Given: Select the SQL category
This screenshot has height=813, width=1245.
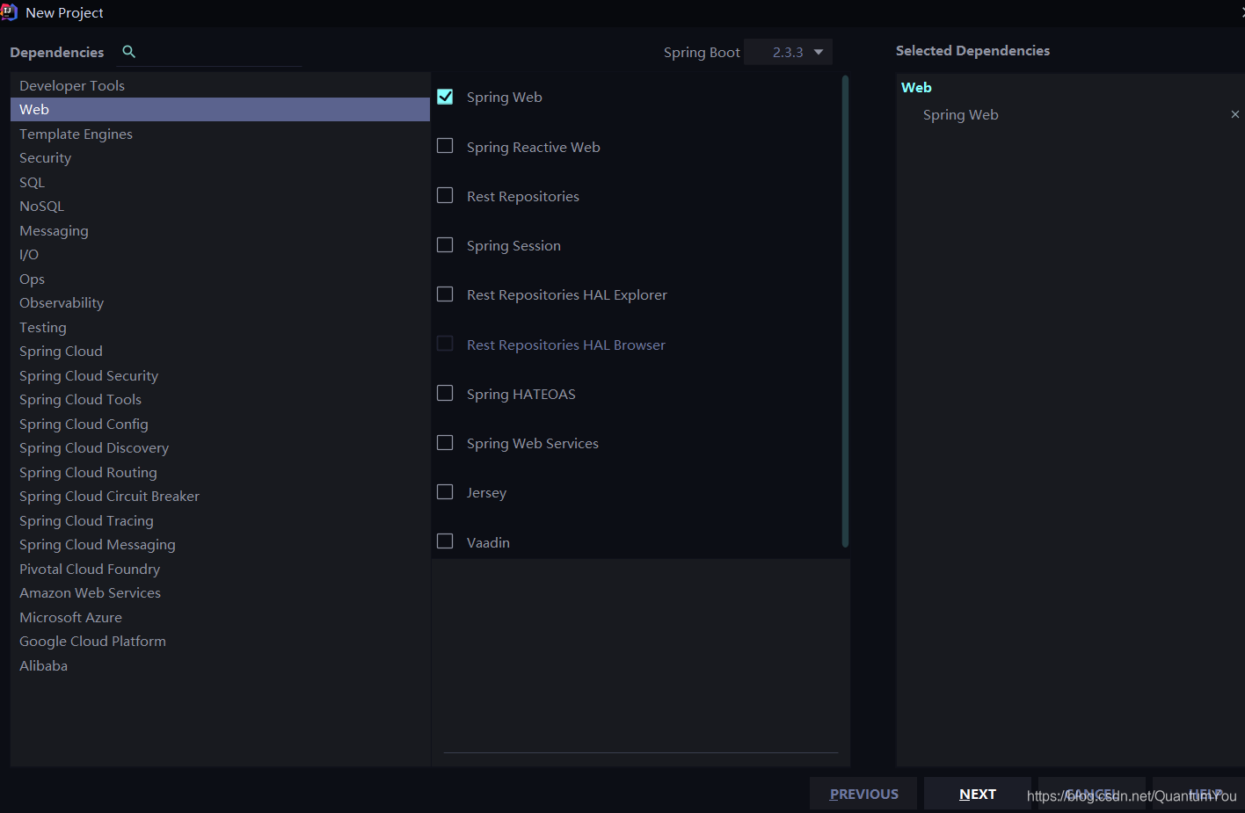Looking at the screenshot, I should coord(220,182).
